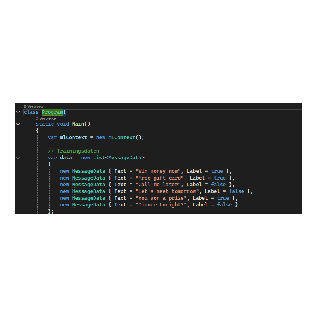Collapse the class Program code block

click(x=18, y=112)
